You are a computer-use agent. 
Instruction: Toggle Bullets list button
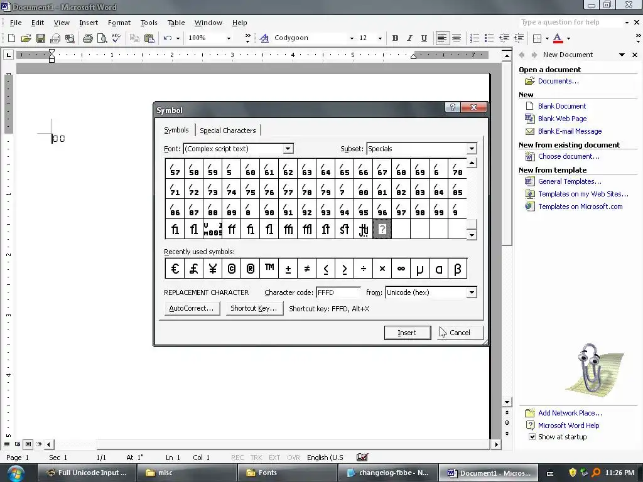click(x=489, y=38)
